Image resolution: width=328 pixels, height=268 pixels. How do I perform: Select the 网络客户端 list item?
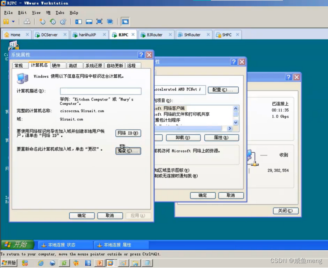pyautogui.click(x=170, y=108)
